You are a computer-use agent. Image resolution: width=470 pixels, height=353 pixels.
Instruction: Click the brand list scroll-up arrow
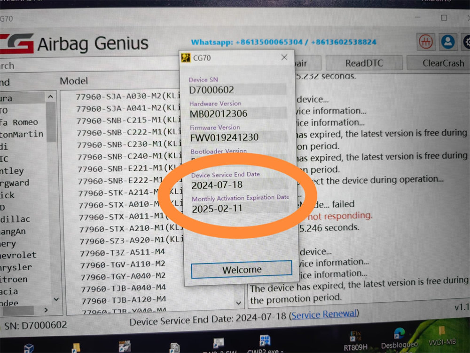pos(51,96)
